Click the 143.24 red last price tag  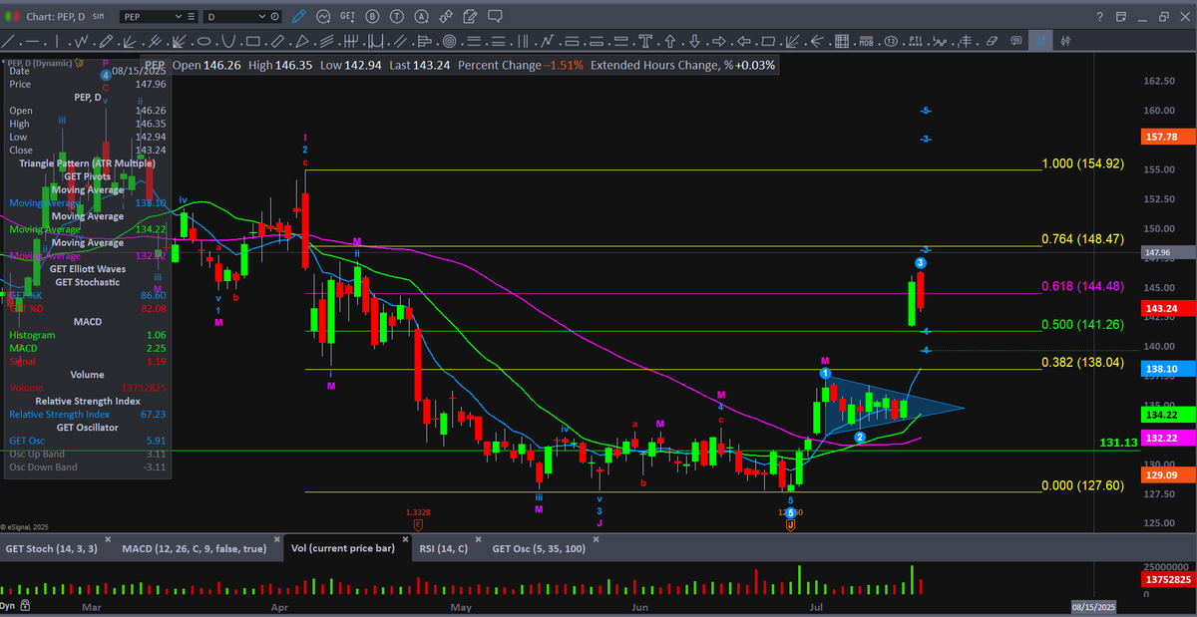(x=1170, y=309)
